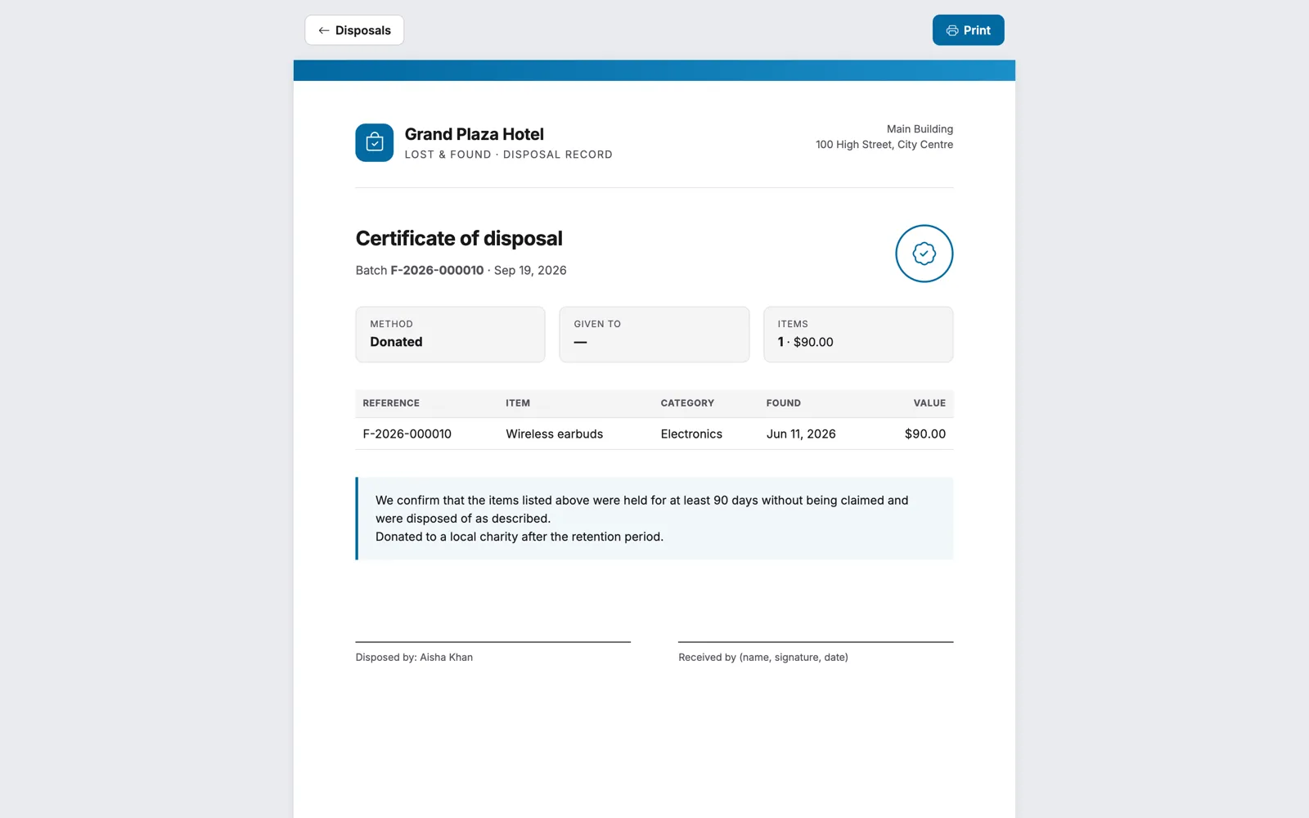Select the Certificate of disposal title
Image resolution: width=1309 pixels, height=818 pixels.
(459, 238)
